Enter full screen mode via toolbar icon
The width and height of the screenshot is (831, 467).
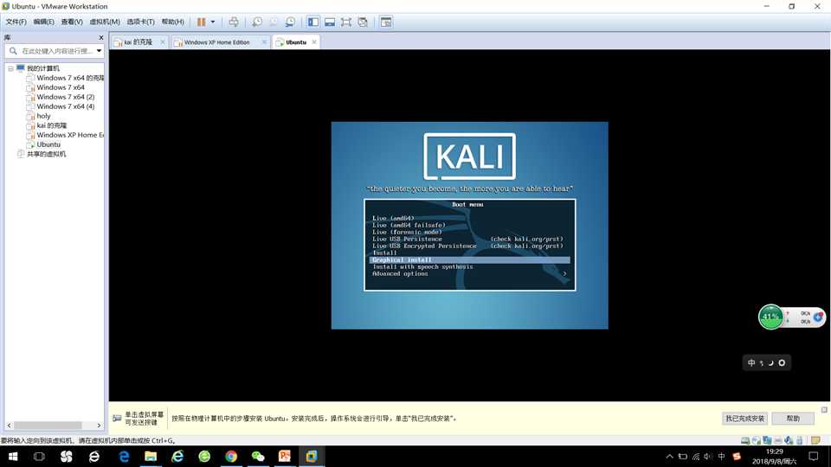tap(346, 22)
